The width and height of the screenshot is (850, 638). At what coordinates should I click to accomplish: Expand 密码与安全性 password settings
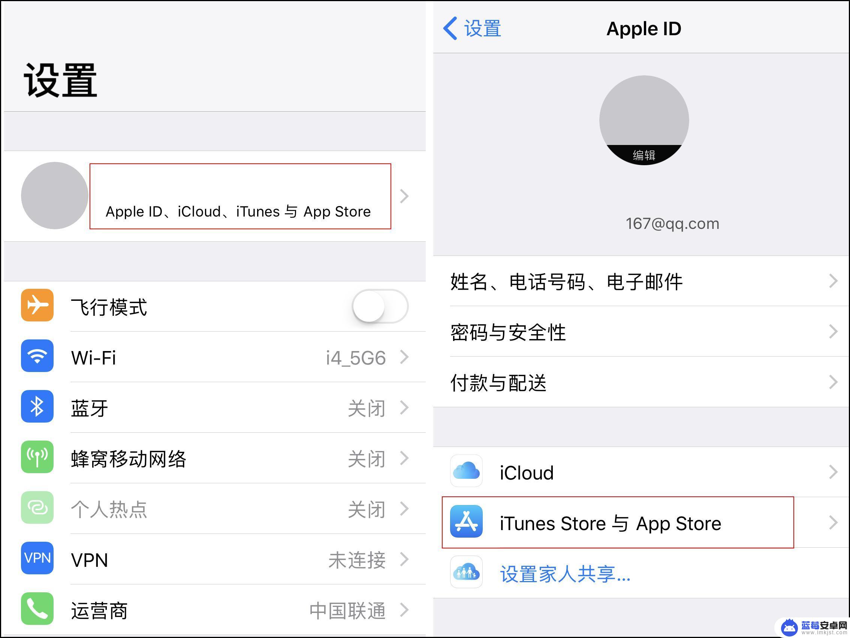[637, 329]
